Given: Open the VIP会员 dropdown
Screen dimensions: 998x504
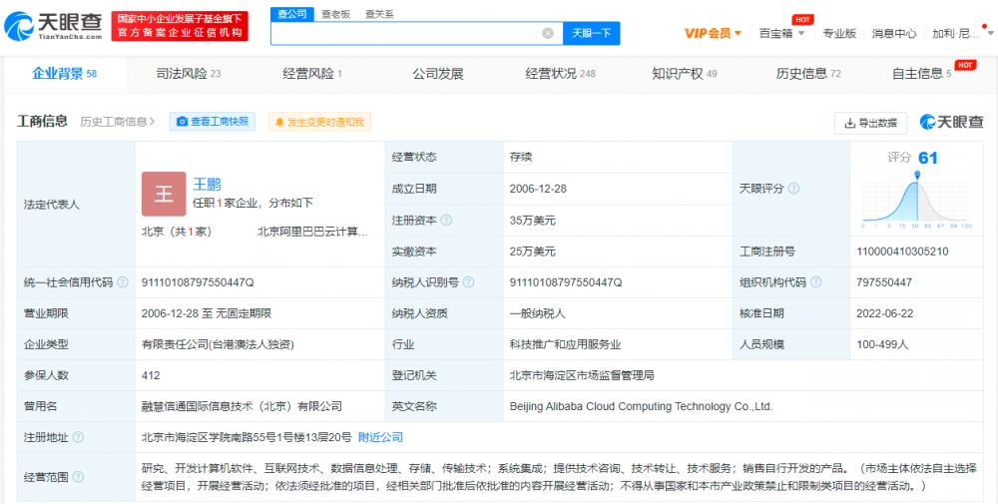Looking at the screenshot, I should click(713, 33).
